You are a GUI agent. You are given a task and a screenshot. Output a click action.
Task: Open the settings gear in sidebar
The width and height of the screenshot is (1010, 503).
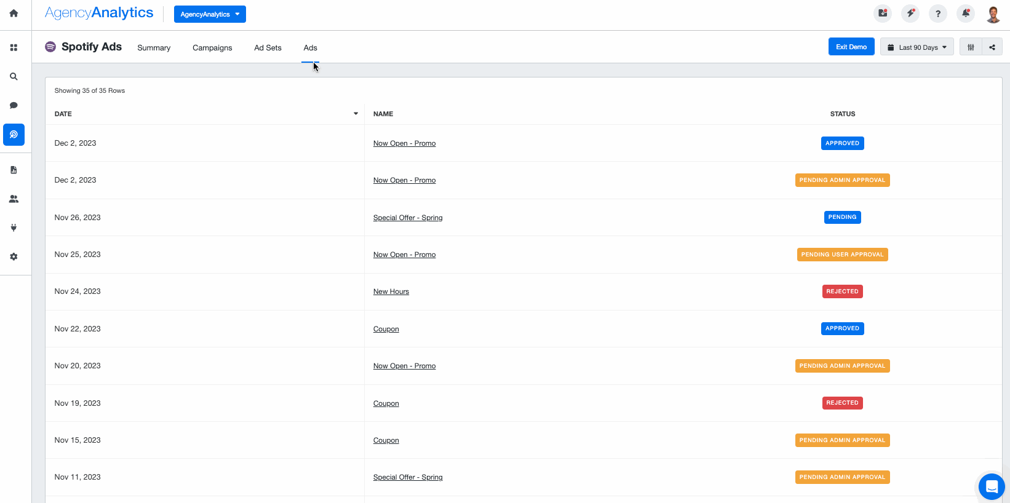[14, 256]
